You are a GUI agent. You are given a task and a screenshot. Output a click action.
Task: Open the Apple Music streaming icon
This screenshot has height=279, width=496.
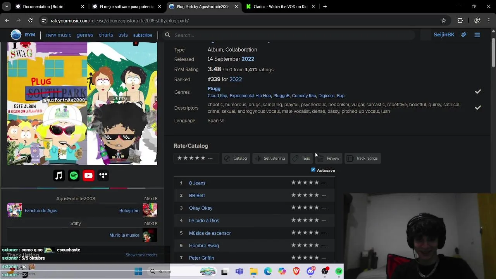[x=59, y=176]
